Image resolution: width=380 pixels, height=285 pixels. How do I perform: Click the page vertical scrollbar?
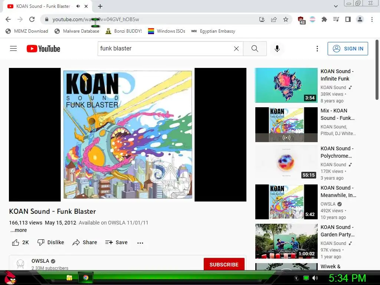377,69
